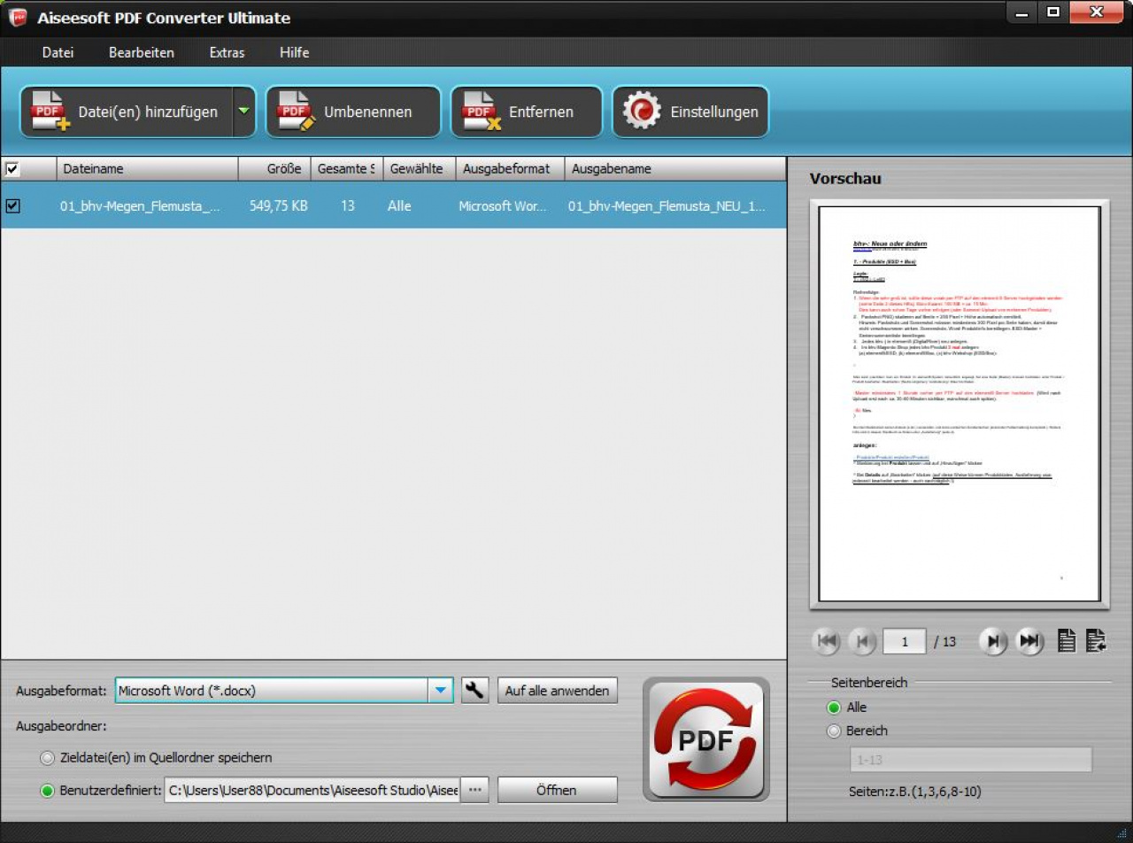Viewport: 1133px width, 843px height.
Task: Click the page range field 1-13
Action: tap(970, 760)
